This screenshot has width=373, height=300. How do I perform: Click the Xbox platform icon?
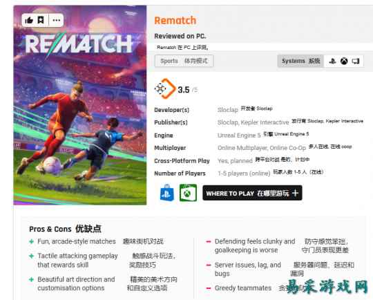coord(344,62)
